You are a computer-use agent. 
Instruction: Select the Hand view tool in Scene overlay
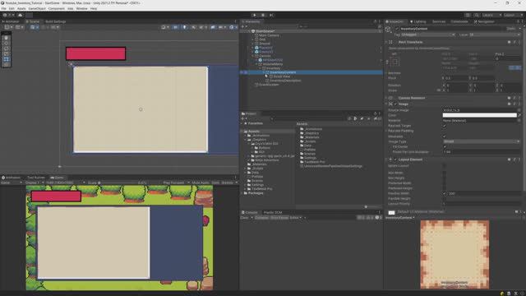point(6,38)
